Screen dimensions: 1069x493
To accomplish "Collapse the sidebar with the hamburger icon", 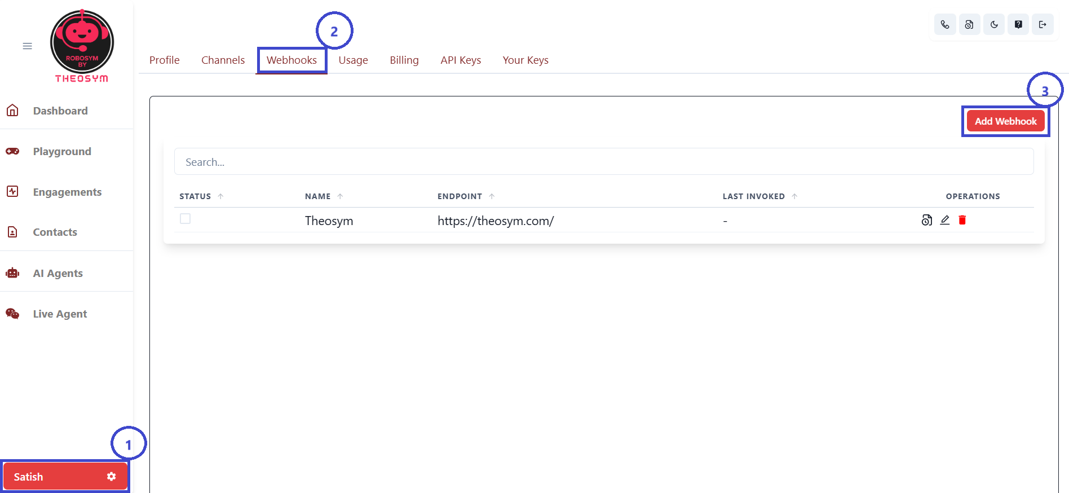I will pos(27,46).
